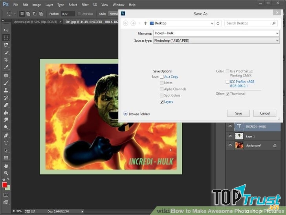The image size is (286, 215).
Task: Select the Pen tool
Action: 6,135
